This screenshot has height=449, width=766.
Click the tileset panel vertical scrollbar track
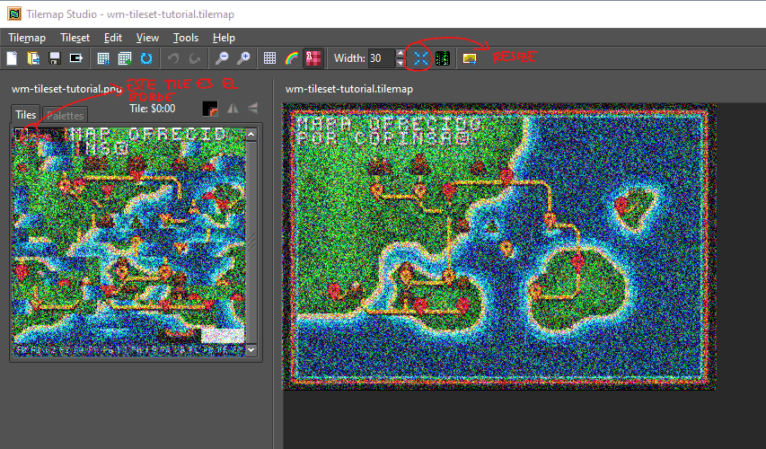pos(251,242)
